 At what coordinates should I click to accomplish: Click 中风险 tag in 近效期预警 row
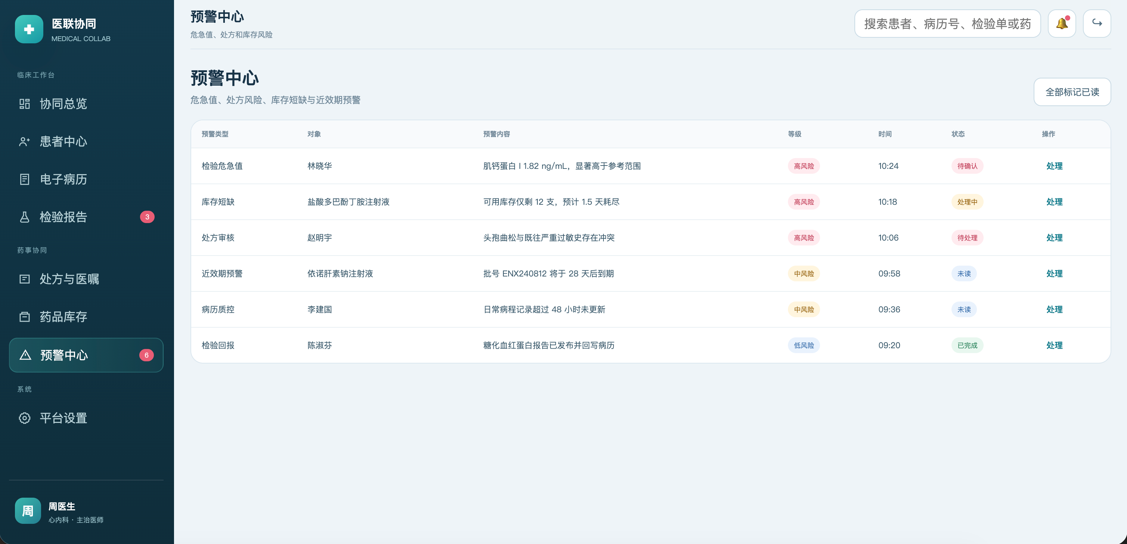point(804,273)
